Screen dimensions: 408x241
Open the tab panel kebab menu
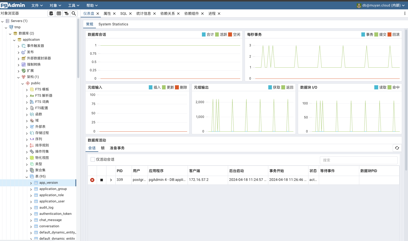coord(405,13)
